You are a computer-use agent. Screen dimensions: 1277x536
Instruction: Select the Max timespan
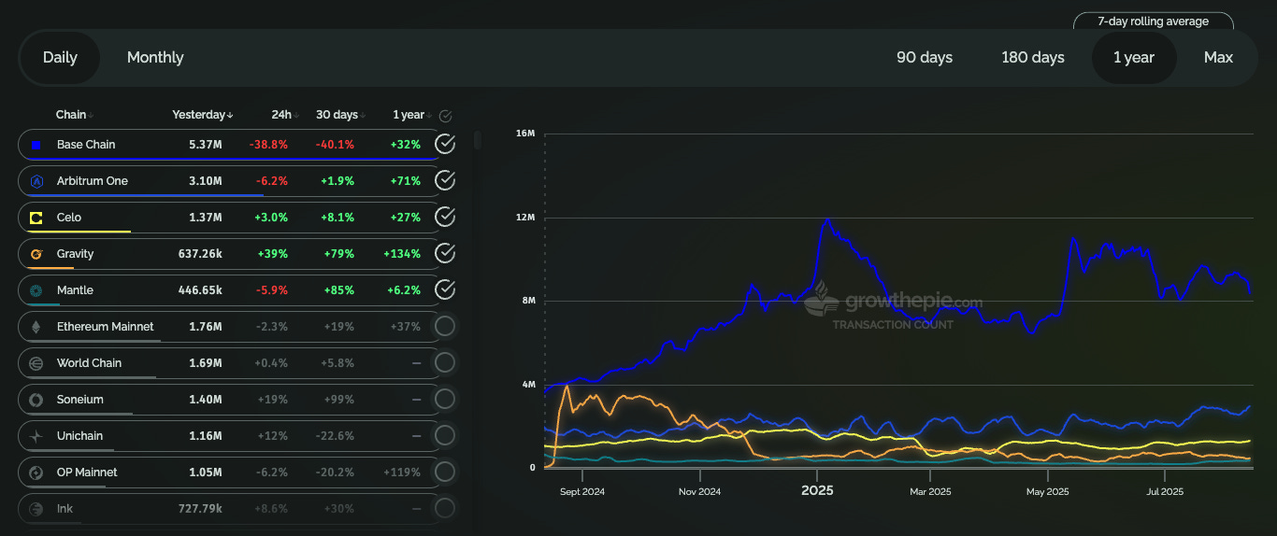1218,57
